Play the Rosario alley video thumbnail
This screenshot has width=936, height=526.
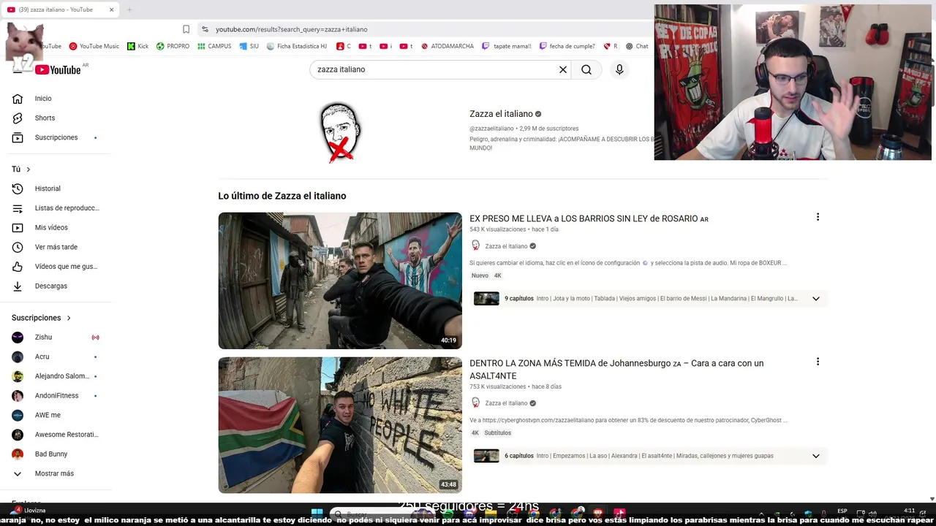(340, 281)
